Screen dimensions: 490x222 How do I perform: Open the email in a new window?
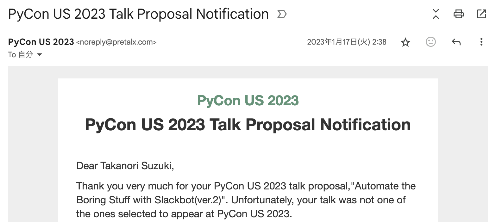point(481,14)
